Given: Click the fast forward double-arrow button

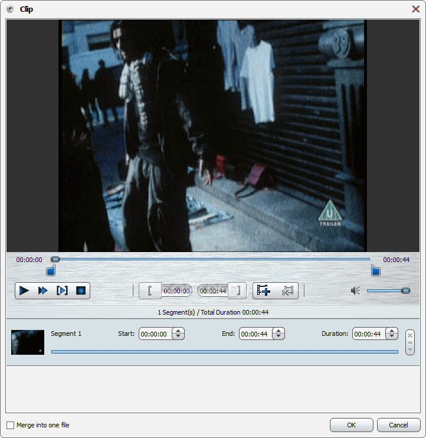Looking at the screenshot, I should (42, 291).
